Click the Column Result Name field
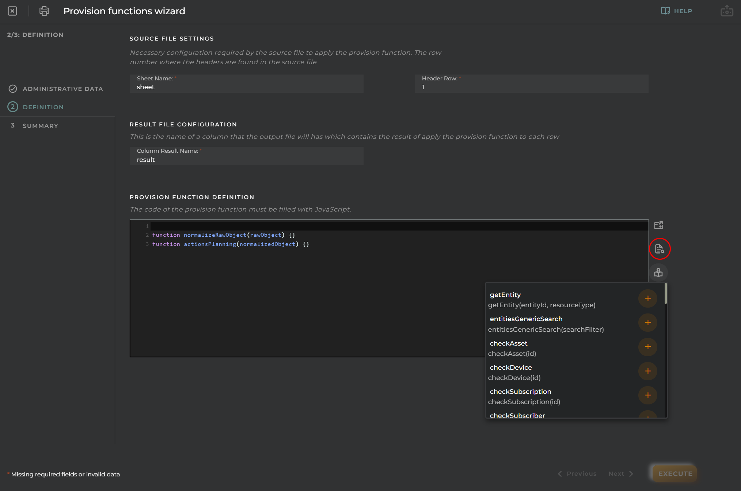 click(x=246, y=156)
